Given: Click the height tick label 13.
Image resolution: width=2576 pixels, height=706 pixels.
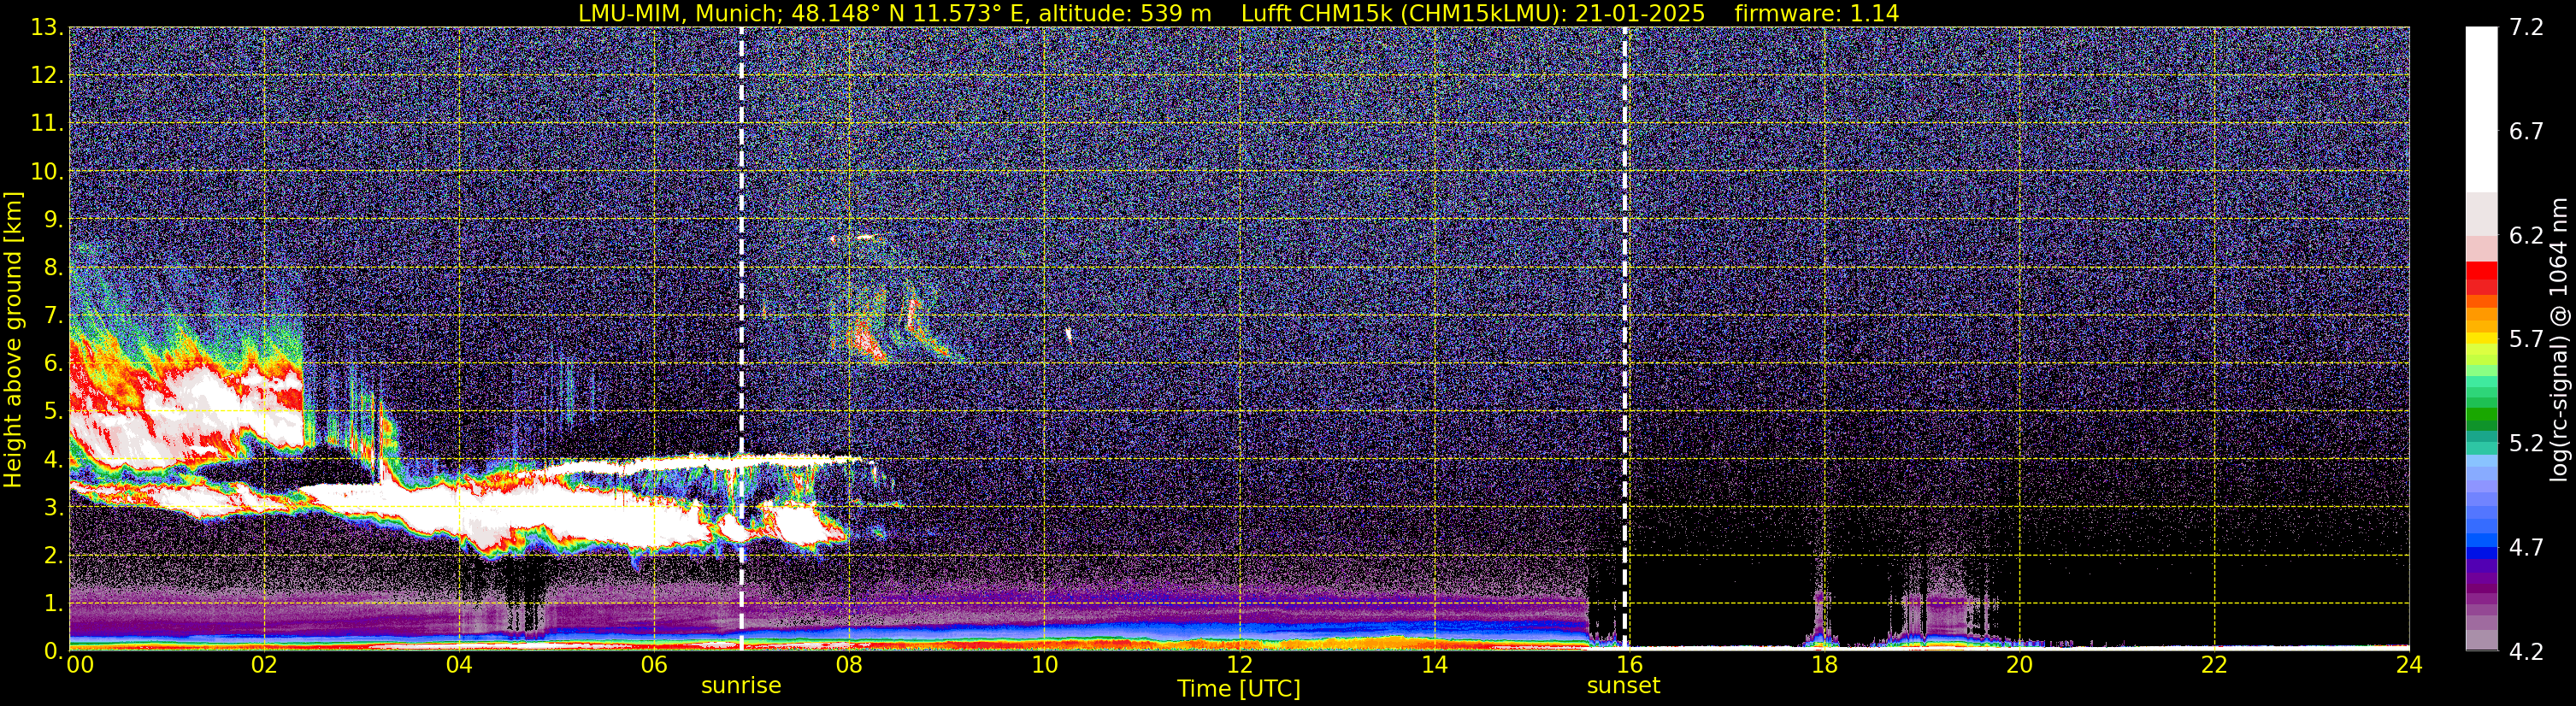Looking at the screenshot, I should tap(46, 28).
